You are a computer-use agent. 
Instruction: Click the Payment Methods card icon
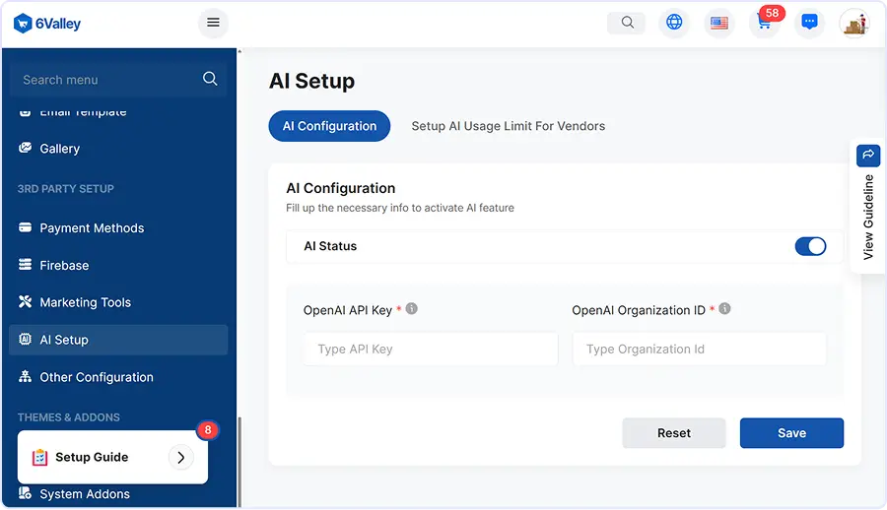(25, 227)
